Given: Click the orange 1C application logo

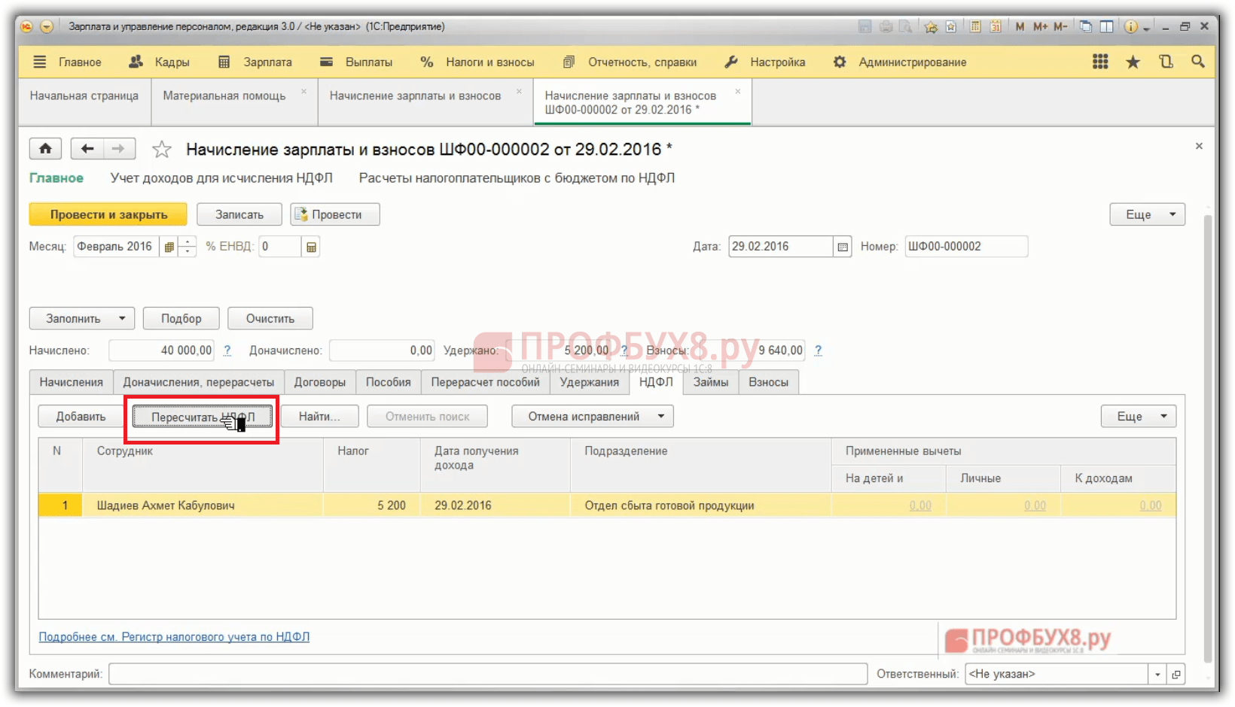Looking at the screenshot, I should (x=26, y=26).
